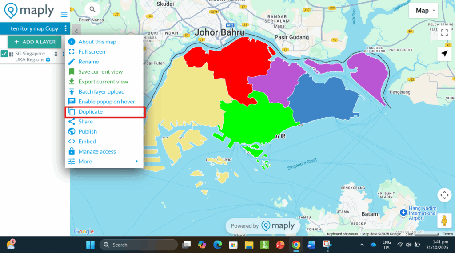Open settings gear for SG Singapore layer

(x=48, y=60)
